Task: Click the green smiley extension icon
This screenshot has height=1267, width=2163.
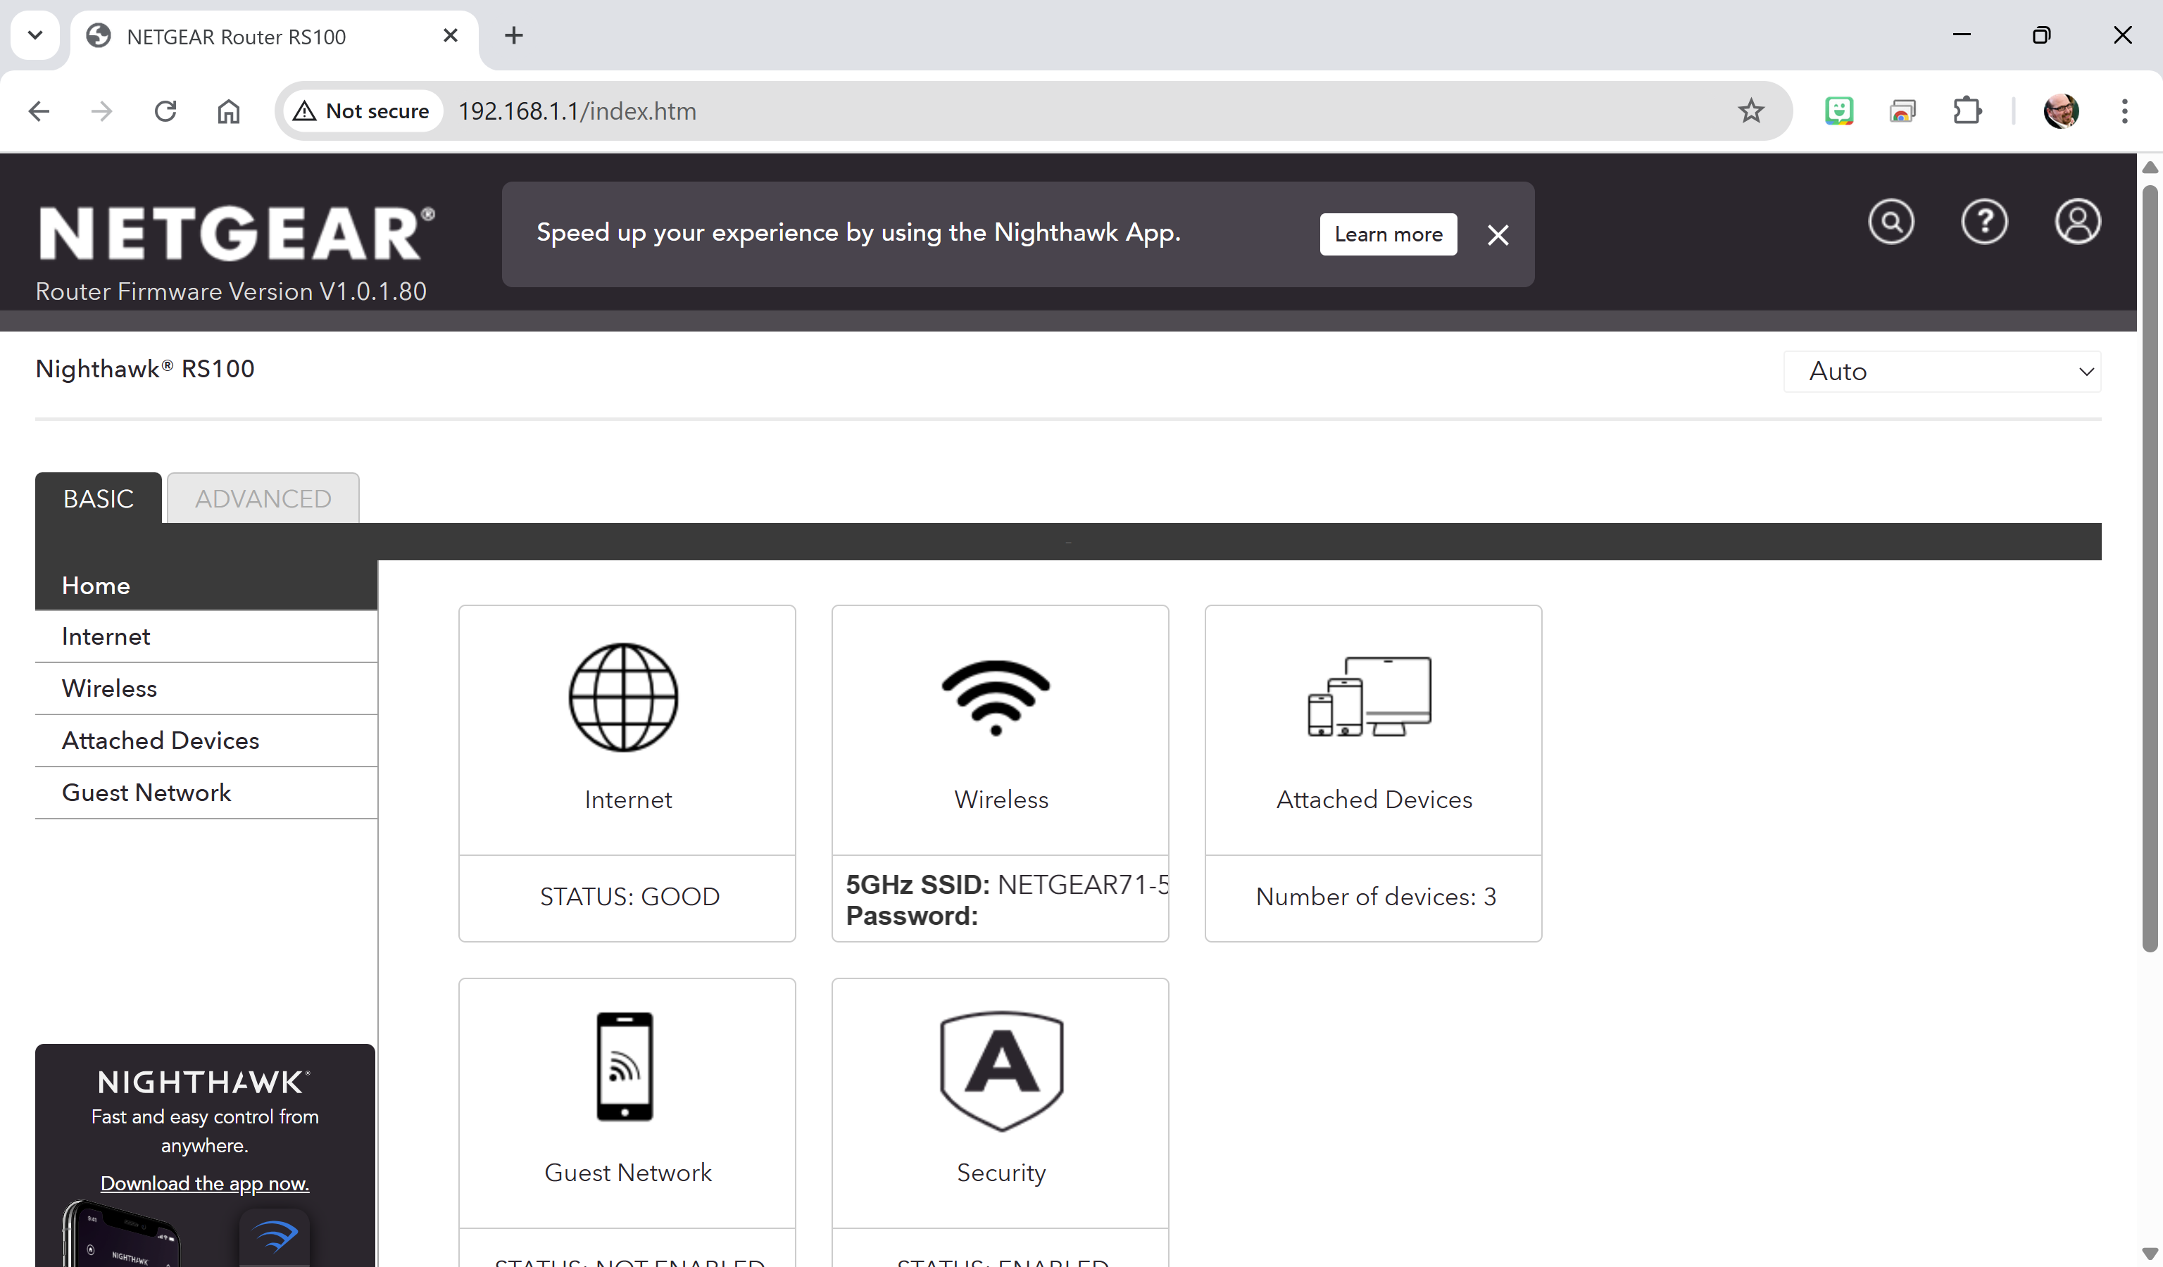Action: point(1838,111)
